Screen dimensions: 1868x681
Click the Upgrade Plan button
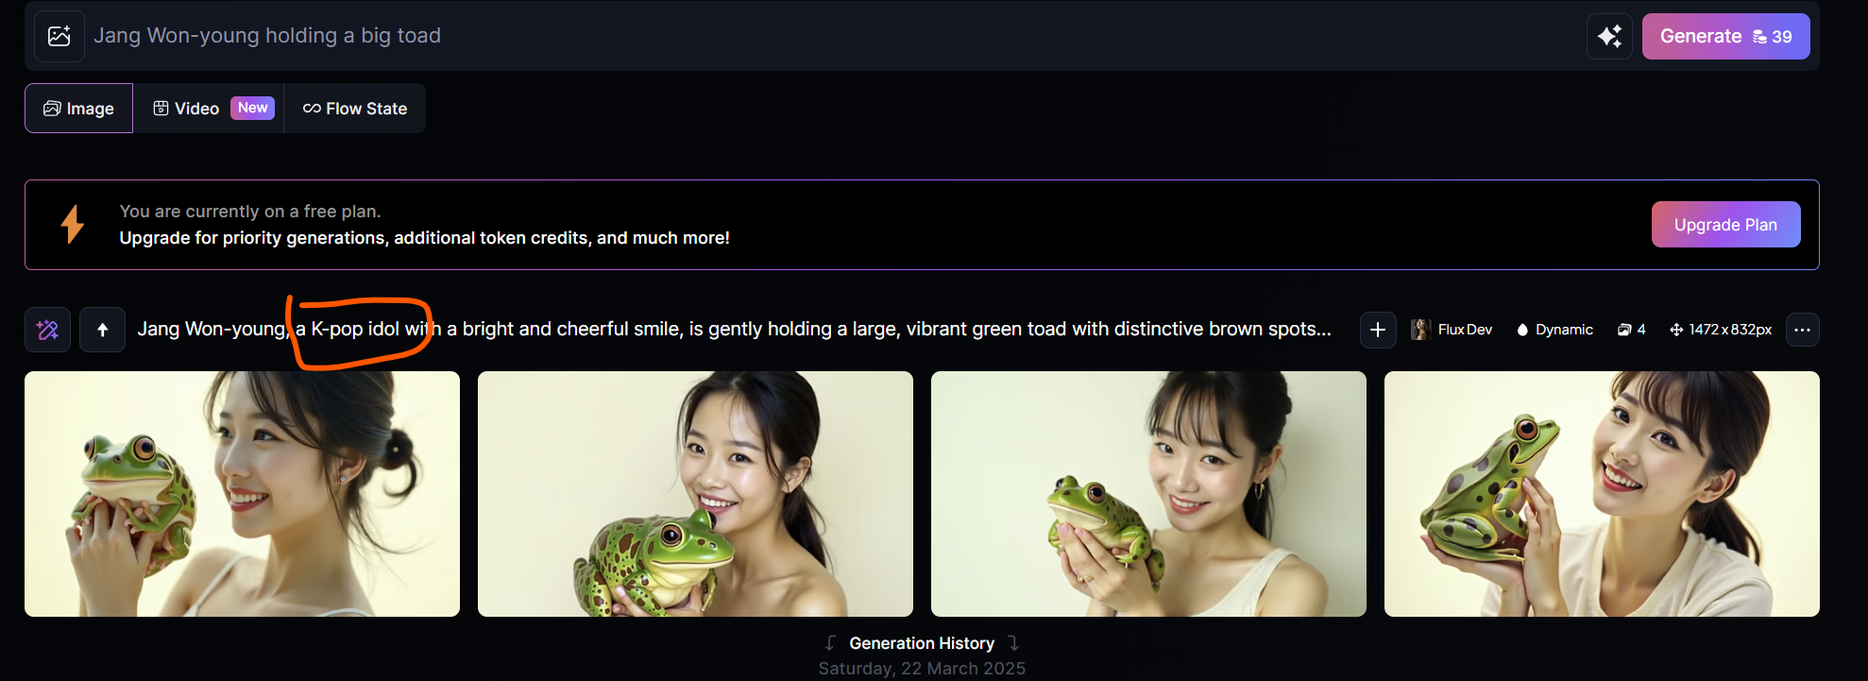click(1725, 225)
